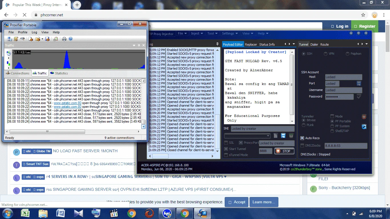
Task: Select the Psiphon radio button
Action: pyautogui.click(x=347, y=54)
